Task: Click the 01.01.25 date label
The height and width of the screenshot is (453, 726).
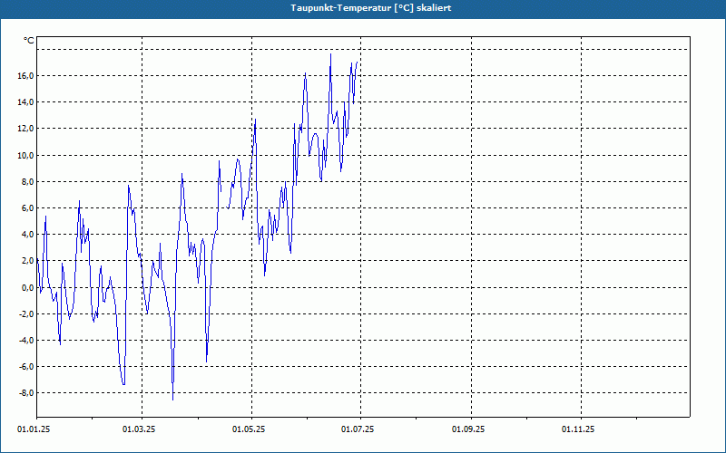Action: click(x=34, y=429)
